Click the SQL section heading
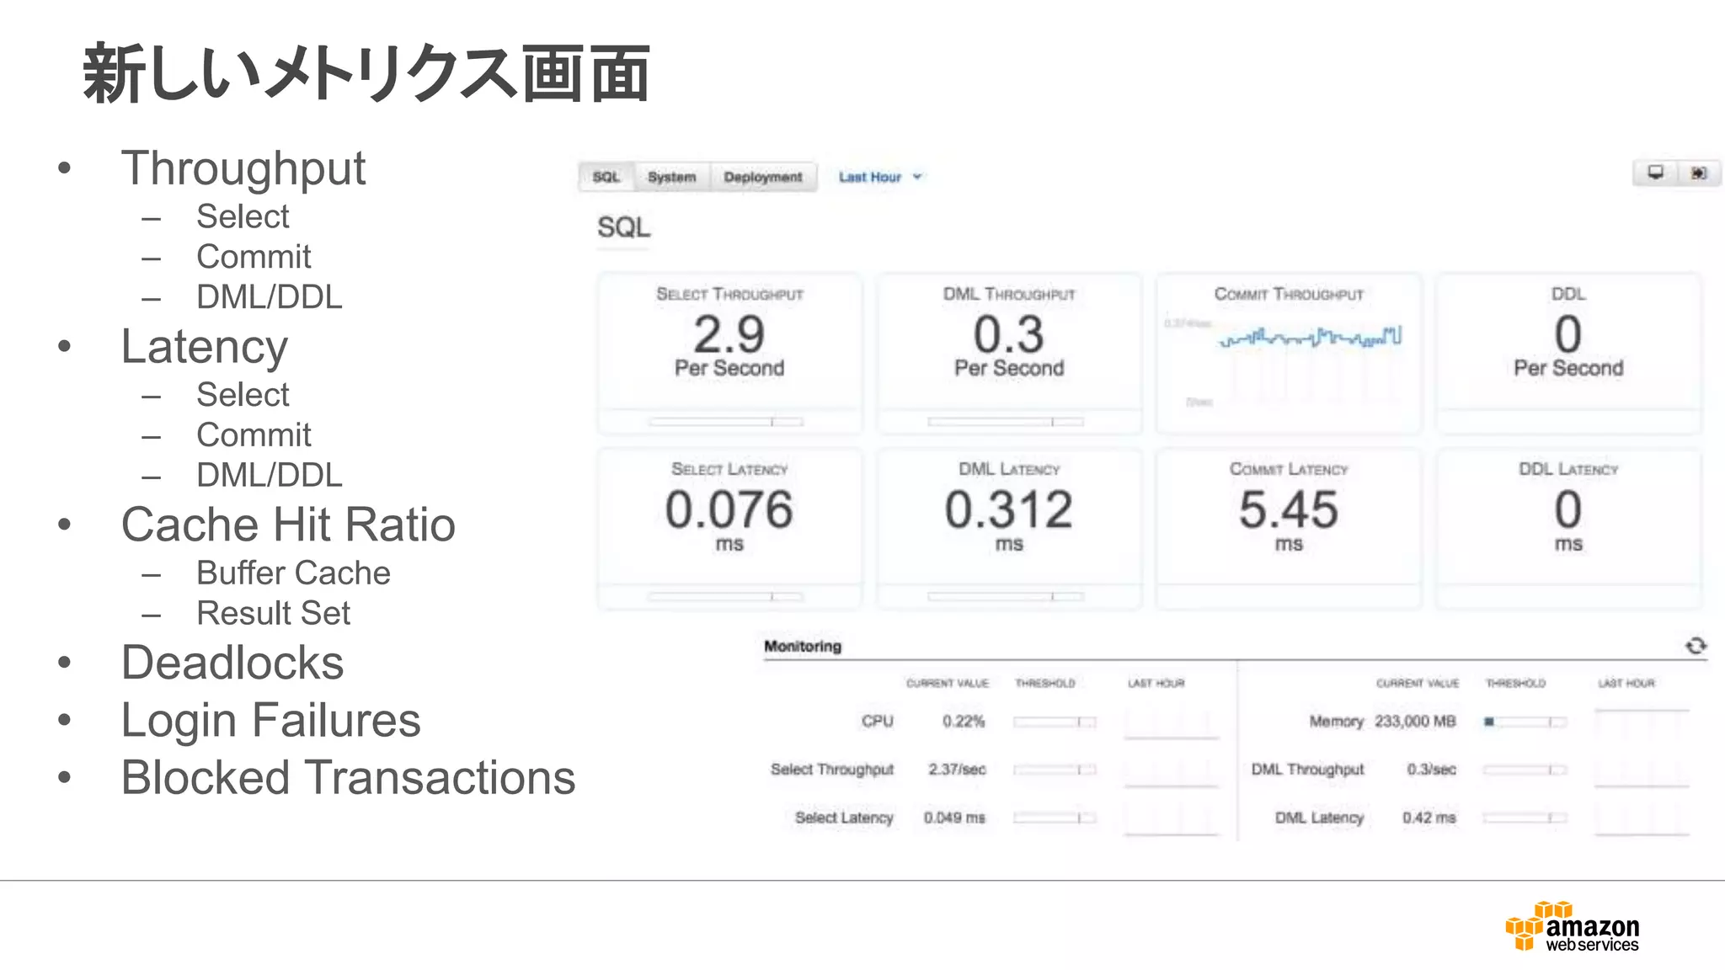 624,227
